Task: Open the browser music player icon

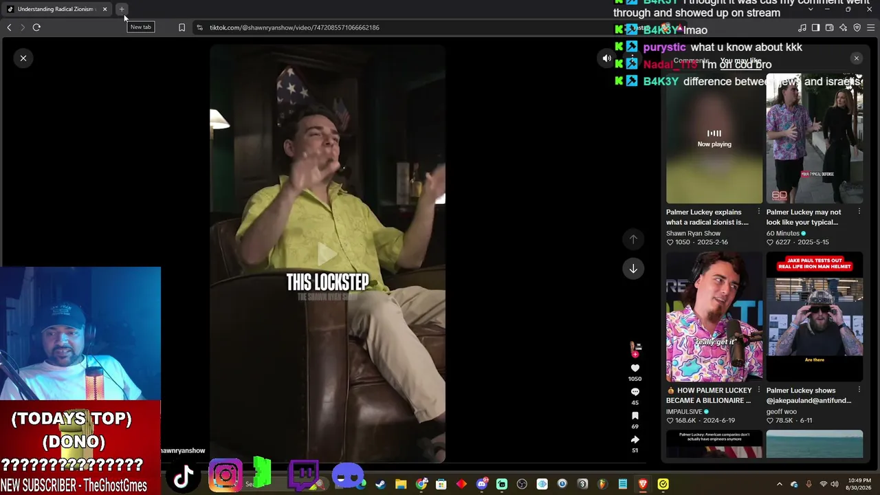Action: pos(802,27)
